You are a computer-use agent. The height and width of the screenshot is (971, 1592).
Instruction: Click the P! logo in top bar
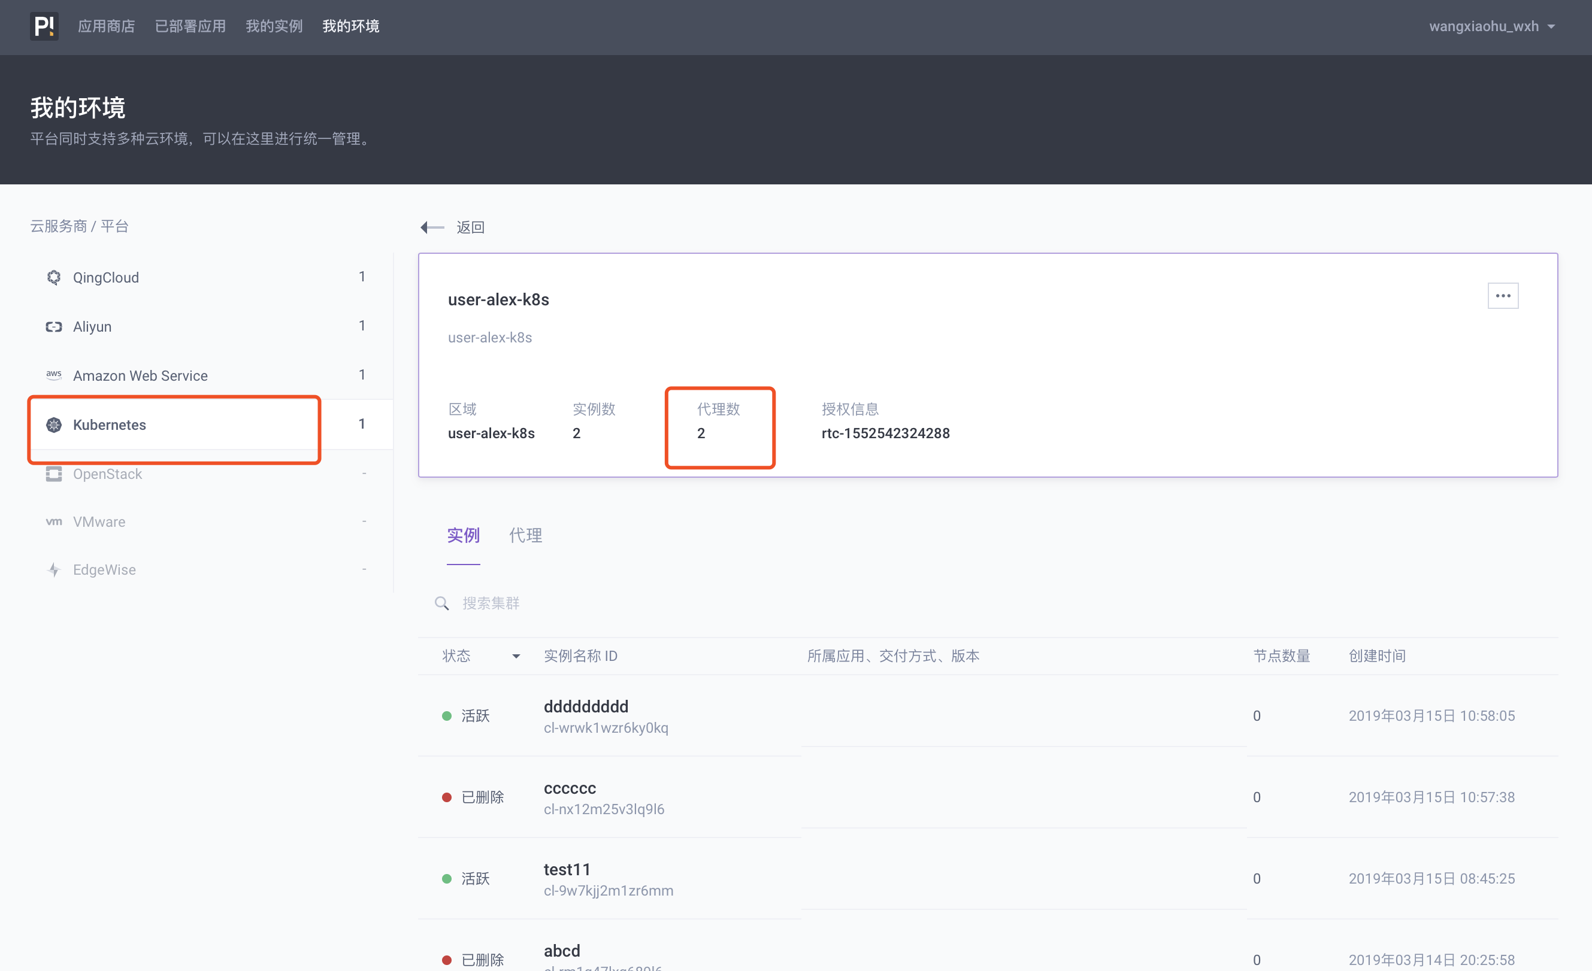tap(43, 26)
